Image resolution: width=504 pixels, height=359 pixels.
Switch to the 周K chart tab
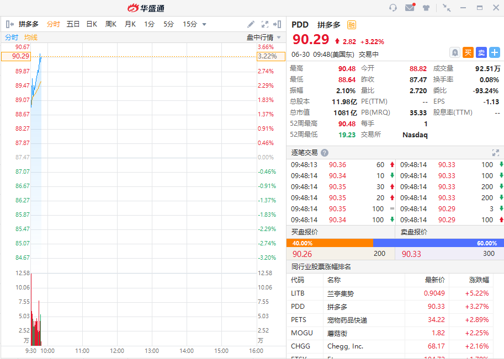coord(111,24)
